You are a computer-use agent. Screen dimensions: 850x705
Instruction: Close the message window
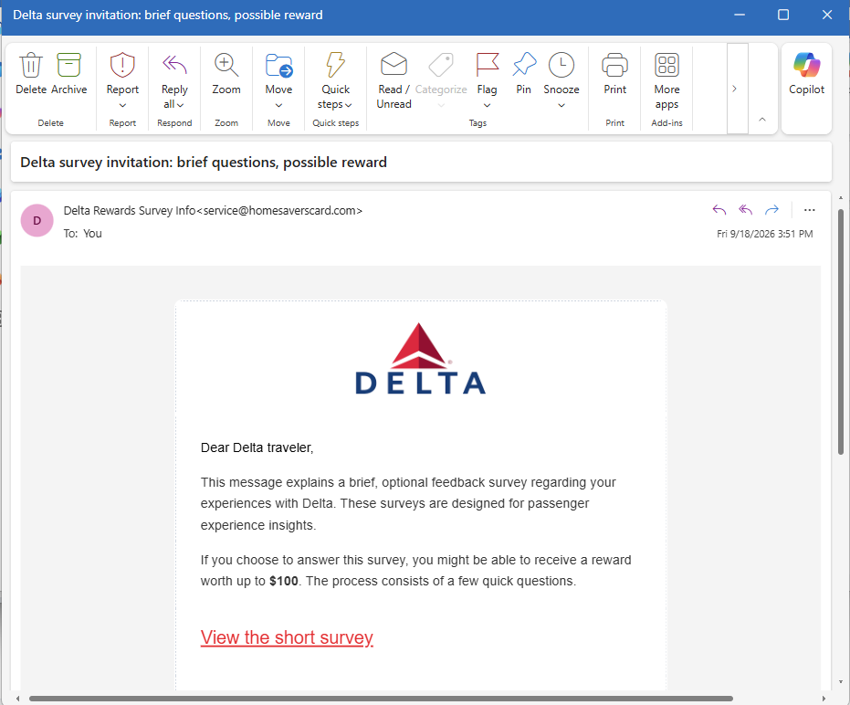click(826, 15)
